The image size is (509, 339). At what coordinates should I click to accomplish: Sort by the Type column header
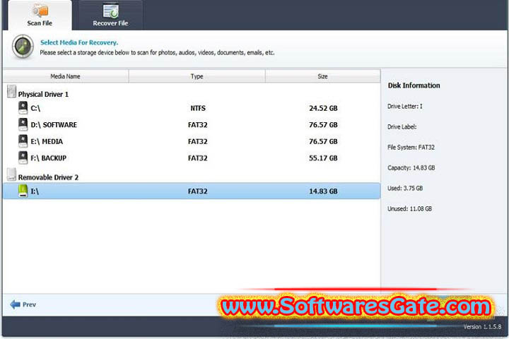pos(197,76)
